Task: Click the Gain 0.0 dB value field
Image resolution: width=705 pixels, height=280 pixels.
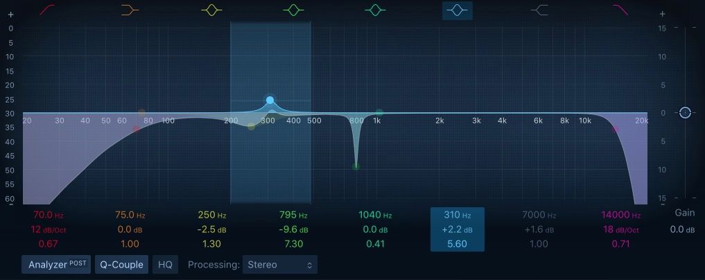Action: point(683,229)
